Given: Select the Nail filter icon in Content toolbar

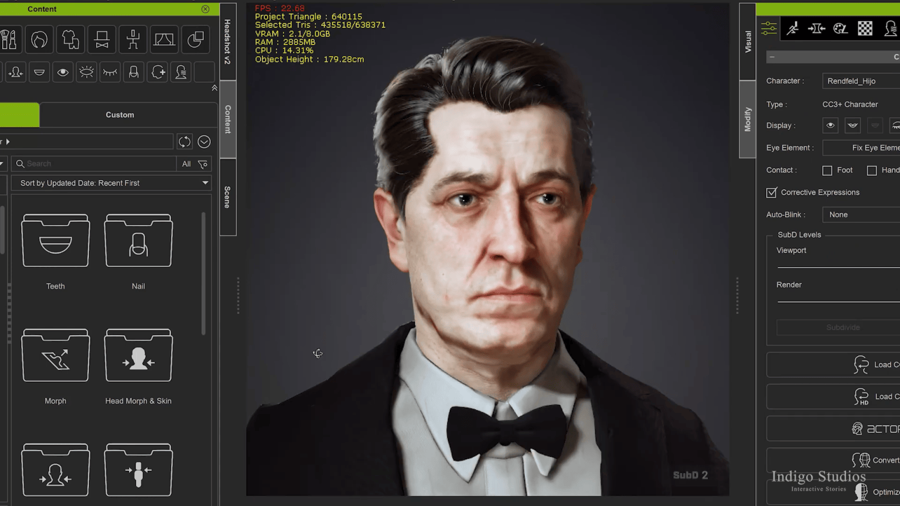Looking at the screenshot, I should coord(134,72).
